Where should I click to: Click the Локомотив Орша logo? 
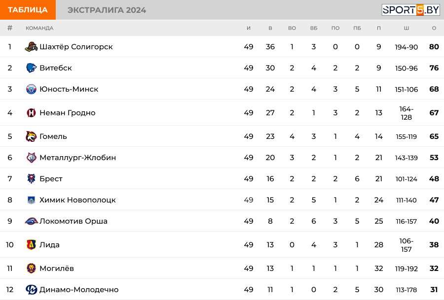click(x=31, y=221)
